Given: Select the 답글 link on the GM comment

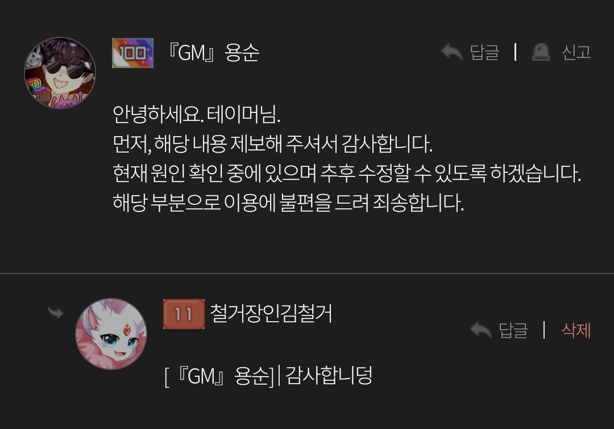Looking at the screenshot, I should click(485, 52).
